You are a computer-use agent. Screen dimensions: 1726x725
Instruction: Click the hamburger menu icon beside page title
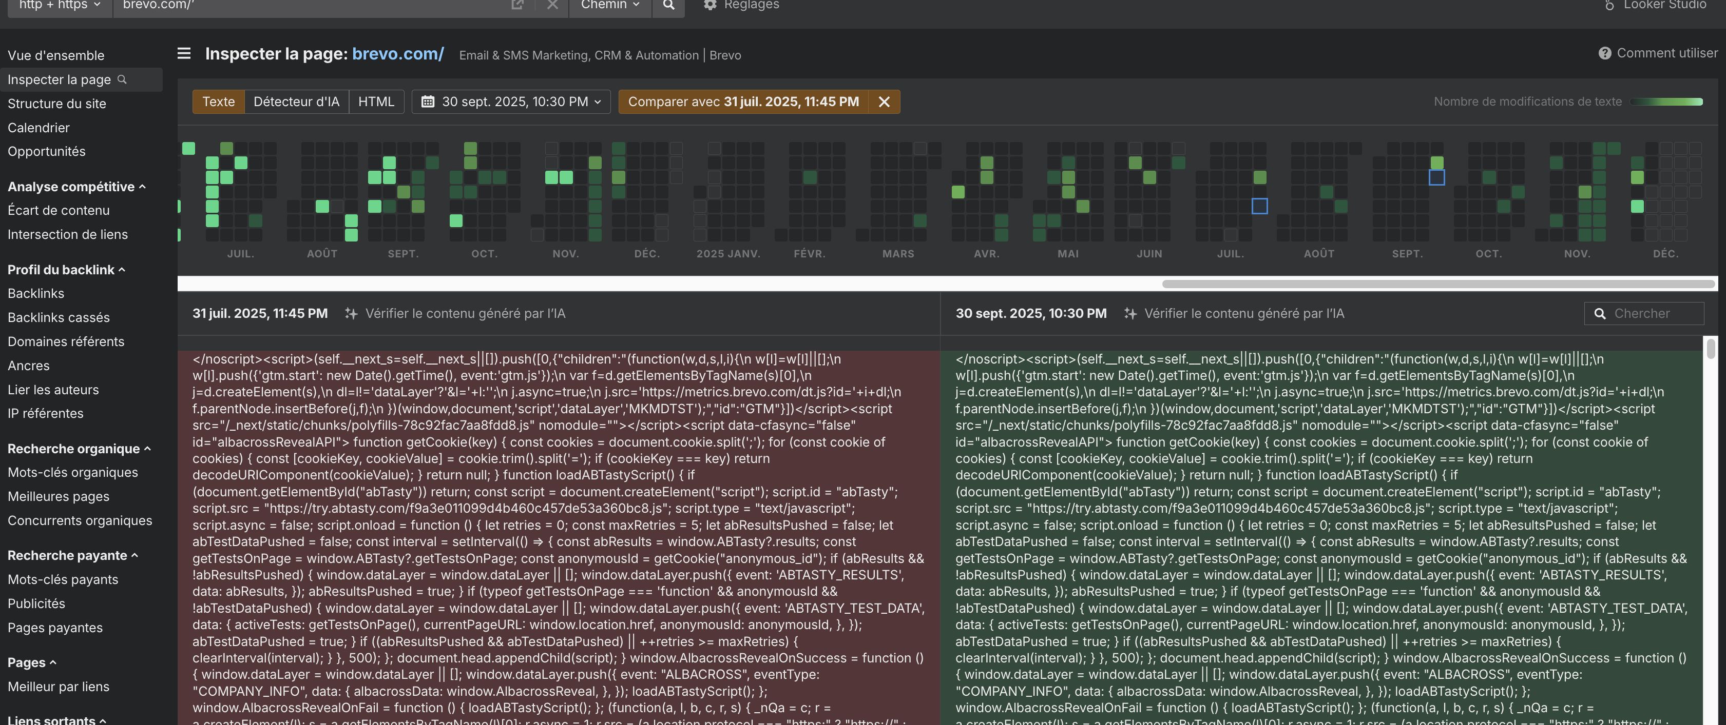pos(184,53)
